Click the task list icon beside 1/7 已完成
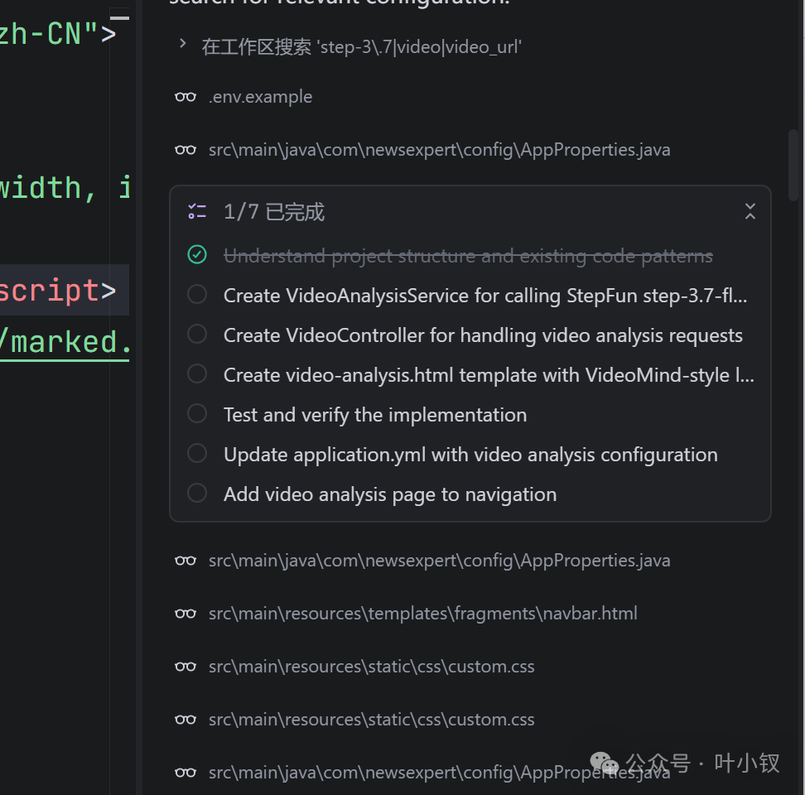The width and height of the screenshot is (805, 795). [197, 211]
